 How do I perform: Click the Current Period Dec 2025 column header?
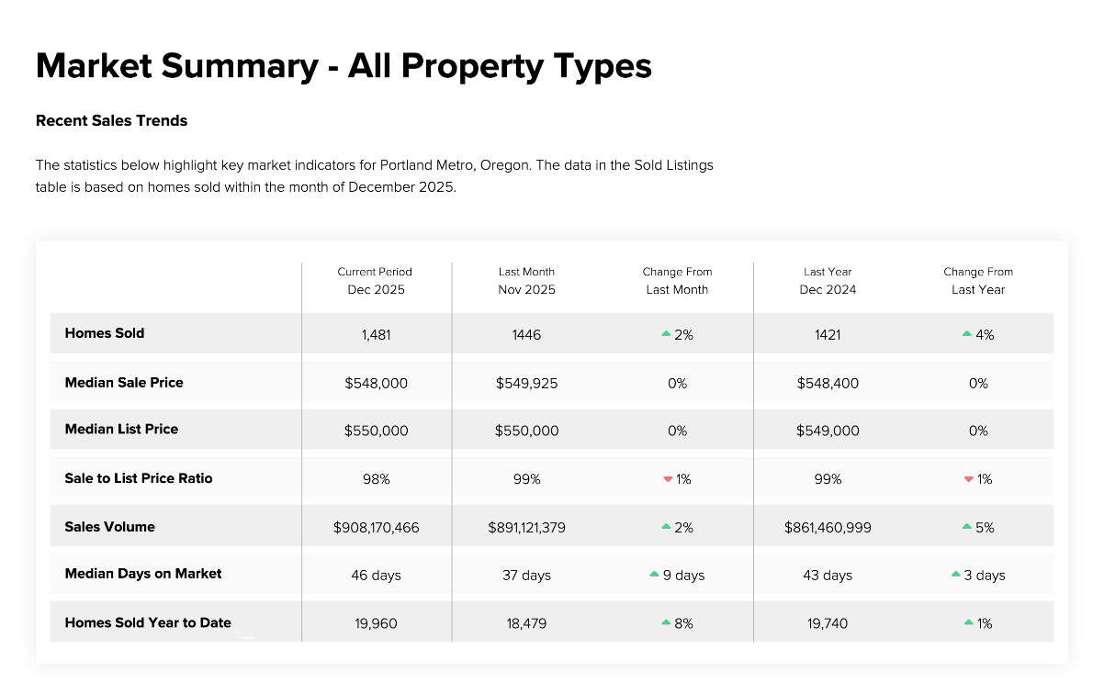coord(375,280)
